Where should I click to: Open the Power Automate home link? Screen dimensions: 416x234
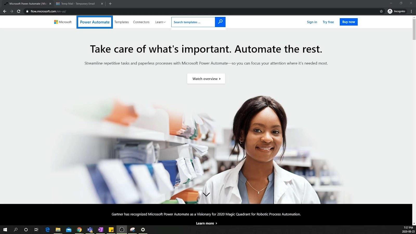95,22
